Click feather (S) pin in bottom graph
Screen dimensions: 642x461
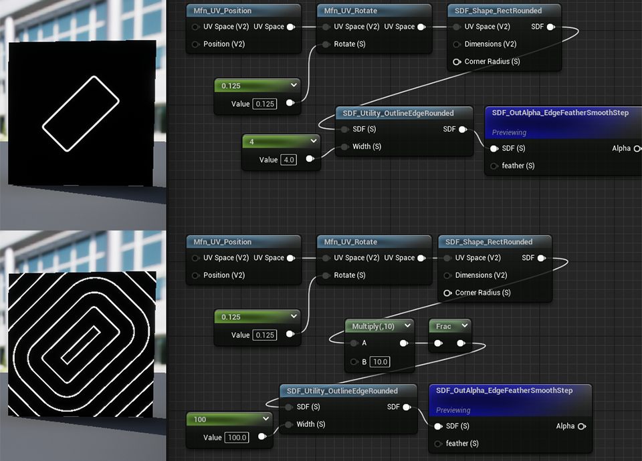point(437,444)
